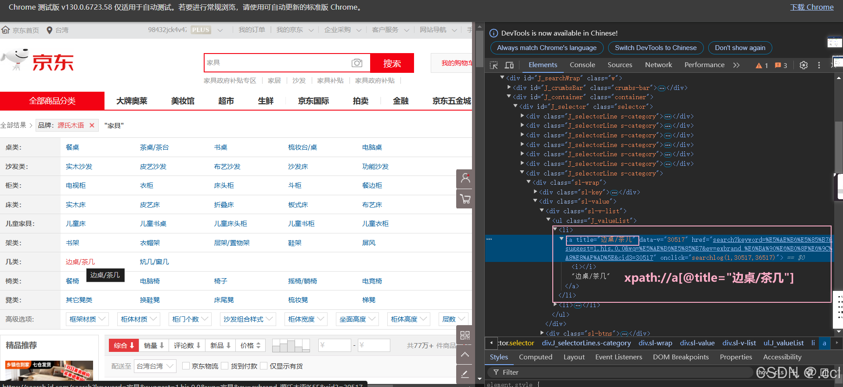The height and width of the screenshot is (387, 843).
Task: Click the back-to-top arrow sidebar icon
Action: click(465, 355)
